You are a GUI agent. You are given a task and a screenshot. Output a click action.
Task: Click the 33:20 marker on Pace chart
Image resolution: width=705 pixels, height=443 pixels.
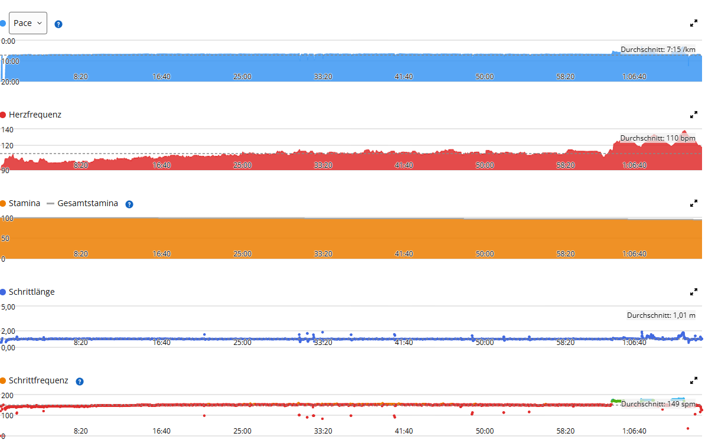[x=323, y=76]
